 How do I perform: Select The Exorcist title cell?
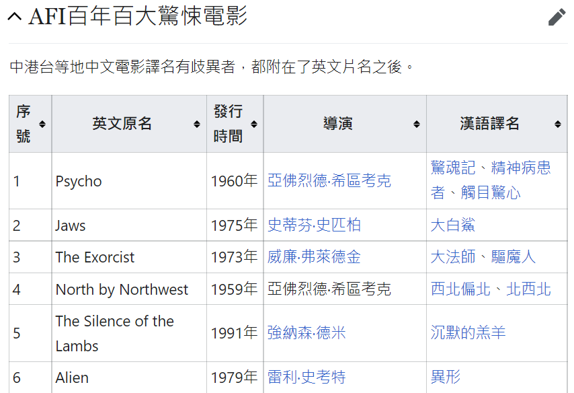pos(129,257)
